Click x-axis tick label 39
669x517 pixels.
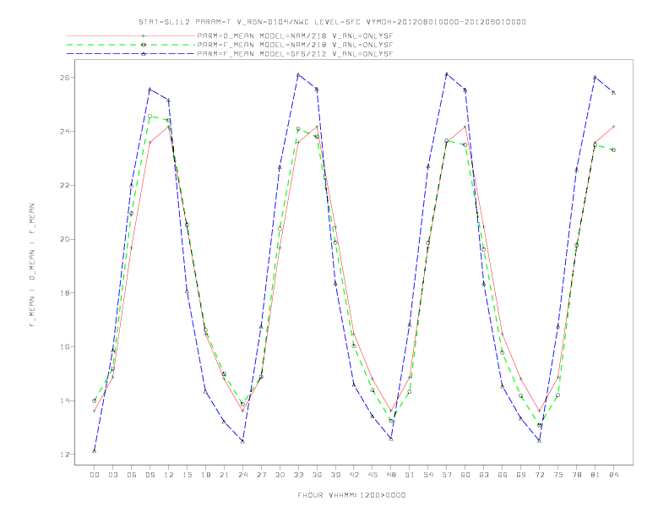[x=335, y=475]
